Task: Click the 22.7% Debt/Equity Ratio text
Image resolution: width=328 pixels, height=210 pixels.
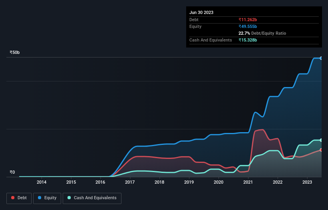Action: click(262, 33)
